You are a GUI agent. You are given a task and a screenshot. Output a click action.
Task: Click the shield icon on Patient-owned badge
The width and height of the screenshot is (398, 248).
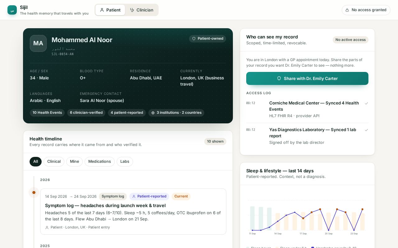(194, 39)
